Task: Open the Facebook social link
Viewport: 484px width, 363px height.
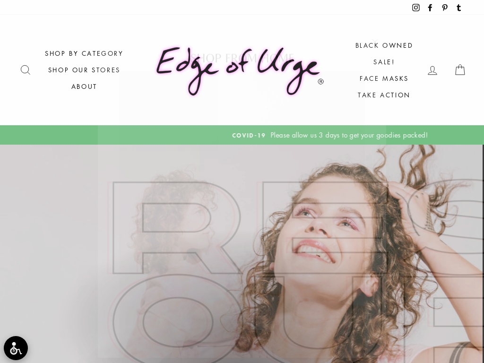Action: tap(430, 8)
